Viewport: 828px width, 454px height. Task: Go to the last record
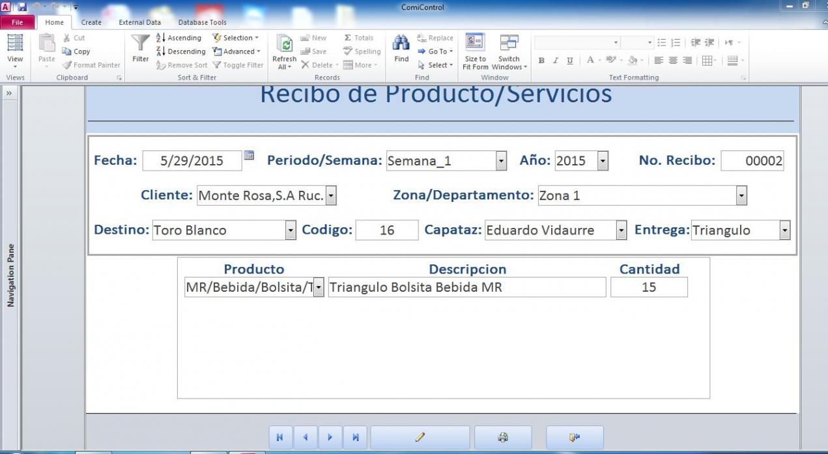click(355, 438)
